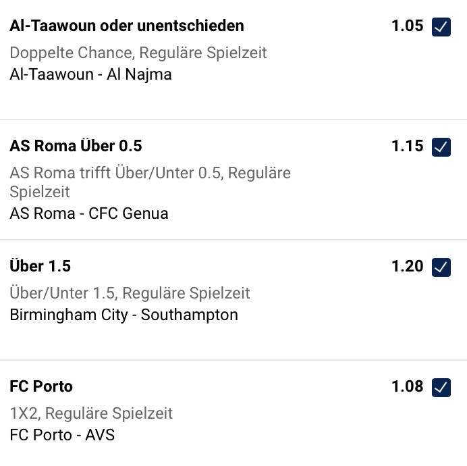Click the Über 1.5 bet title
Image resolution: width=467 pixels, height=466 pixels.
(x=40, y=266)
